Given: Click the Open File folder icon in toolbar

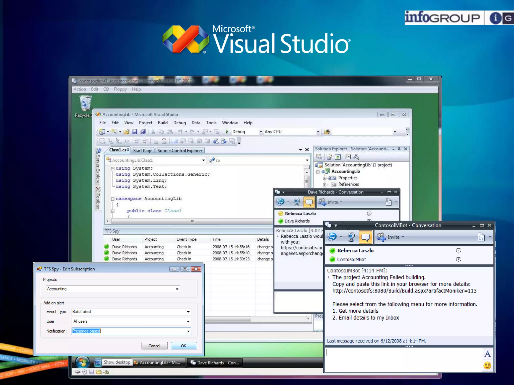Looking at the screenshot, I should click(126, 132).
